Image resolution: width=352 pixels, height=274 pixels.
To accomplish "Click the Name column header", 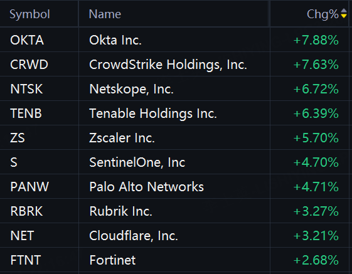I will coord(105,14).
